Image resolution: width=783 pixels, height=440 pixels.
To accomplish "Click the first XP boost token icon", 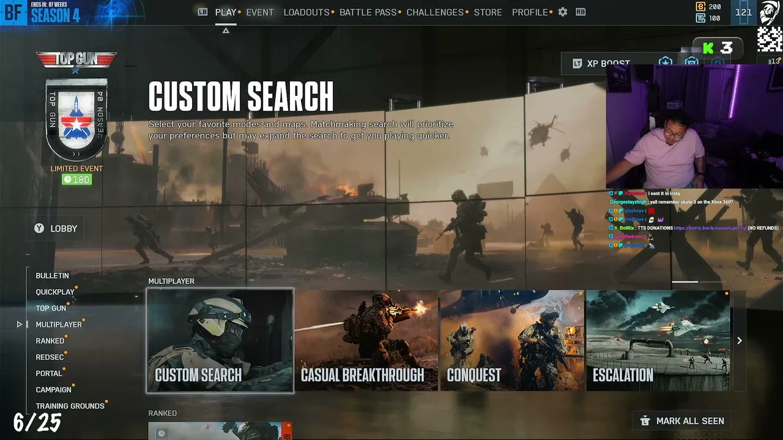I will coord(665,62).
